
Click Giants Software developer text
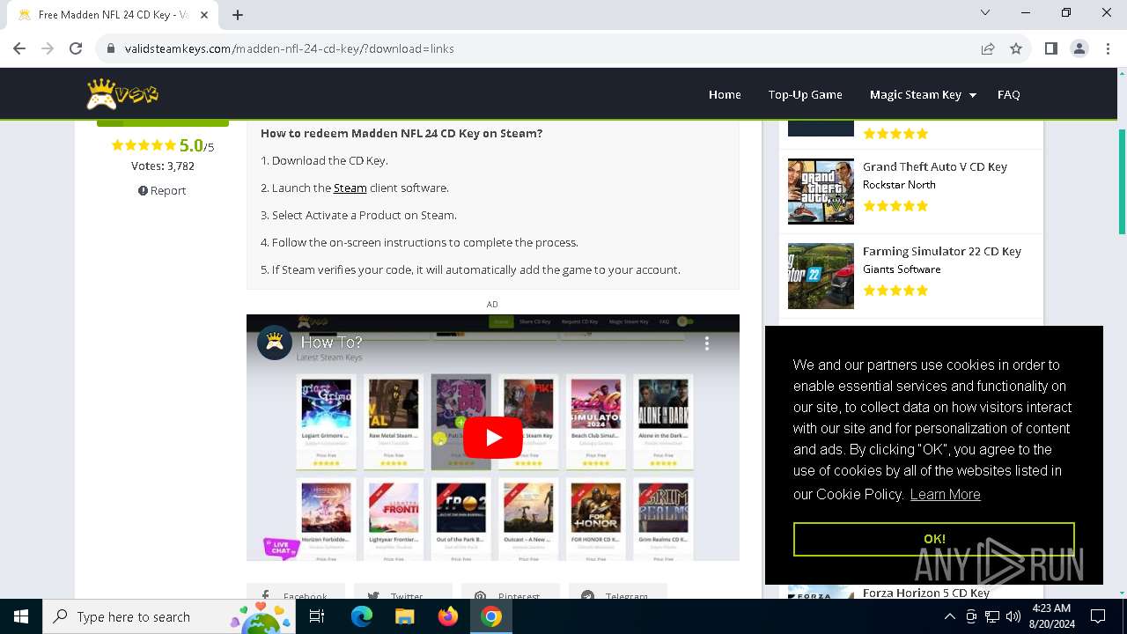(902, 269)
